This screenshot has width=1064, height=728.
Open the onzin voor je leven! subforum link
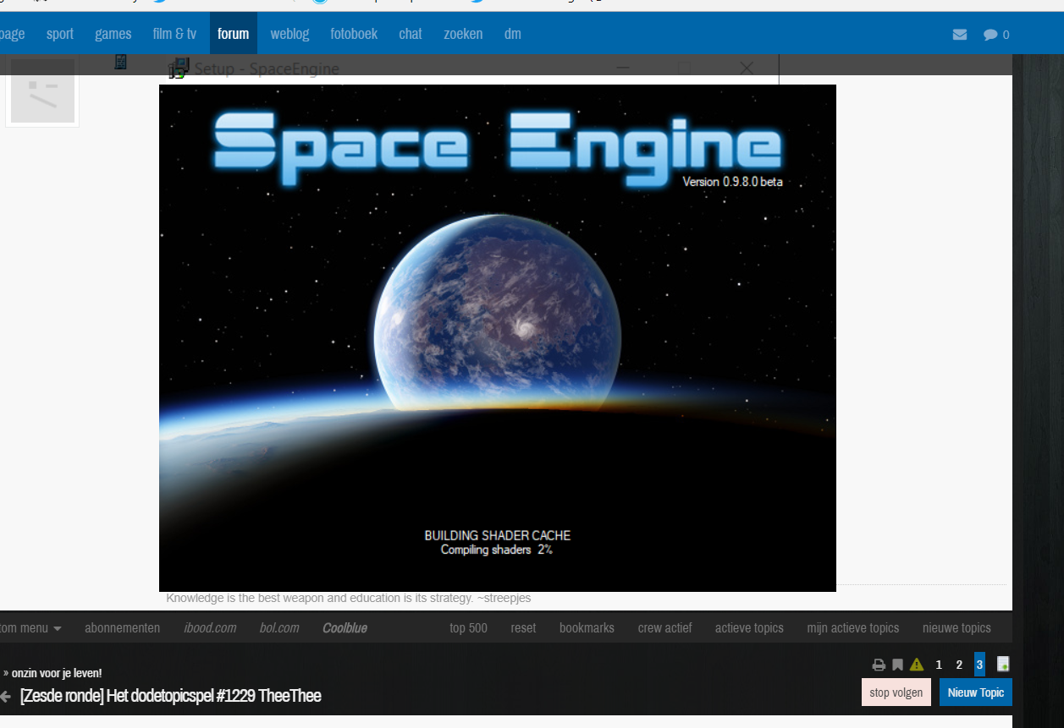coord(57,673)
